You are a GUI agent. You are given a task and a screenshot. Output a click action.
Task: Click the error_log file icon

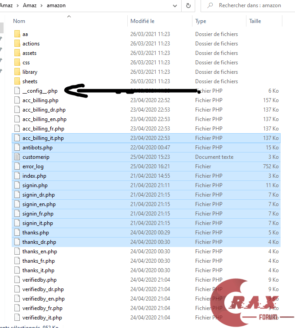(17, 166)
